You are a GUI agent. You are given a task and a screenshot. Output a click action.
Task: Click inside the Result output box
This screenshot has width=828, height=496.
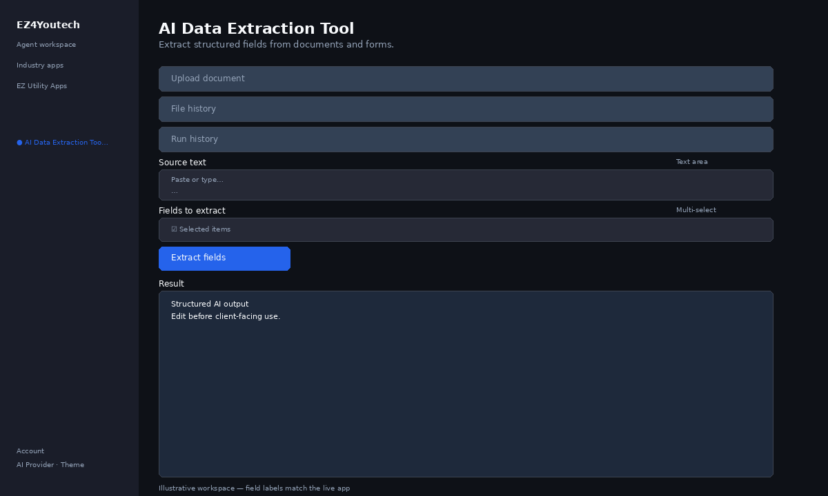(466, 384)
